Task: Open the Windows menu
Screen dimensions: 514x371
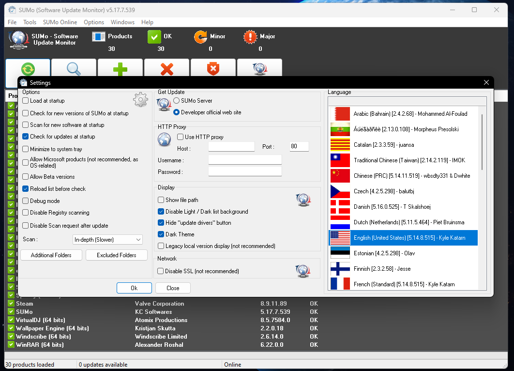Action: [x=122, y=22]
